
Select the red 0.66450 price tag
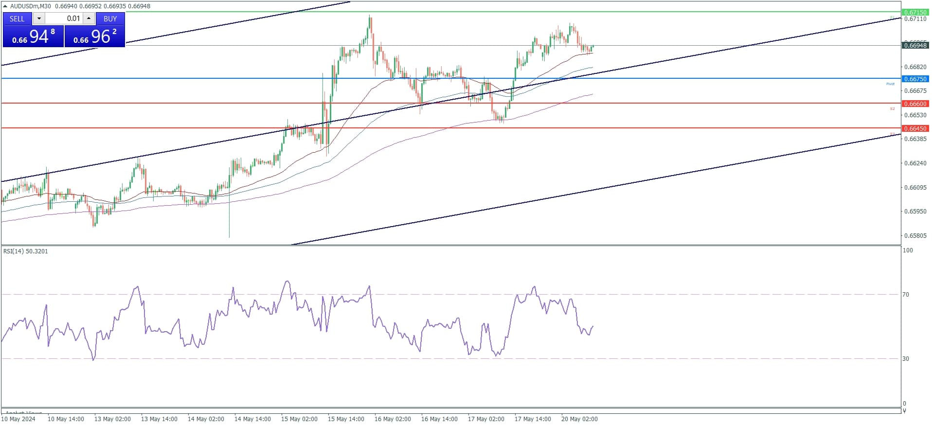coord(915,128)
